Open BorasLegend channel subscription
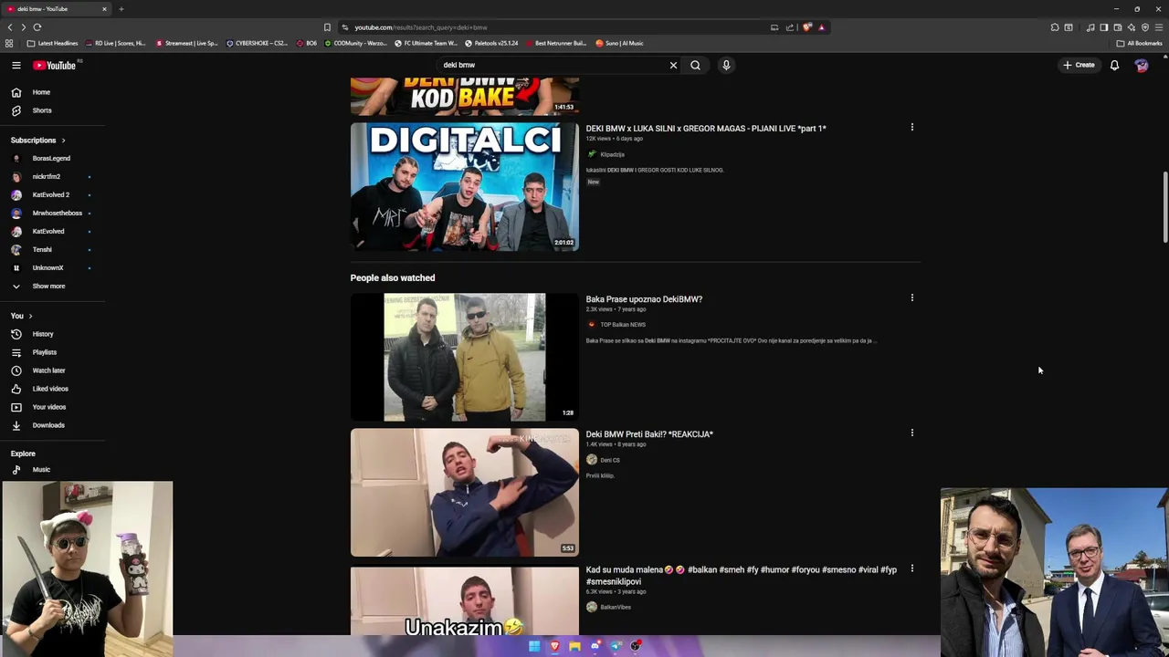1169x657 pixels. [53, 158]
